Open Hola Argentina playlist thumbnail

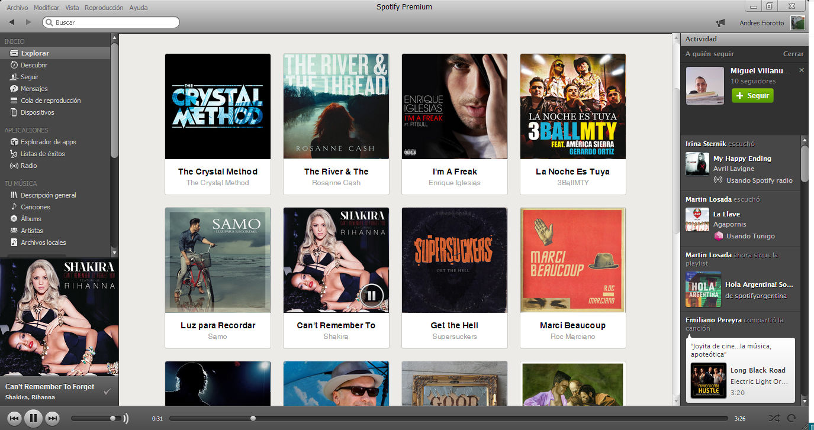(703, 290)
